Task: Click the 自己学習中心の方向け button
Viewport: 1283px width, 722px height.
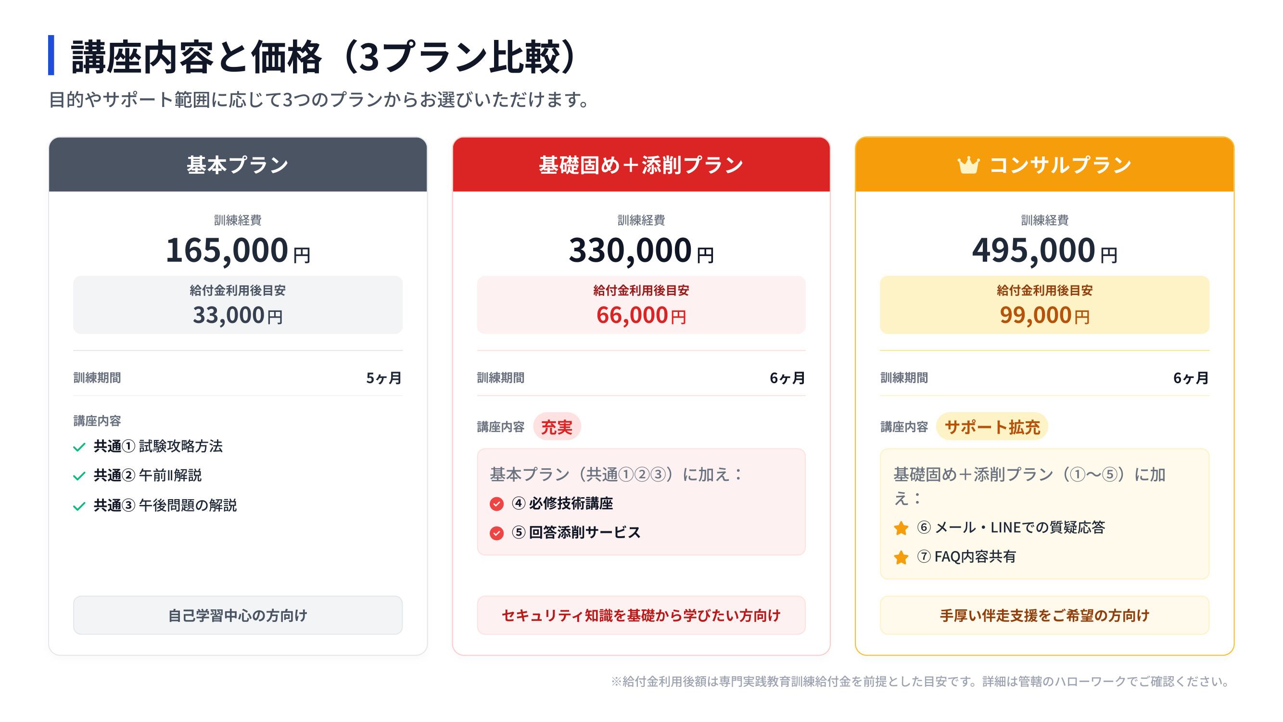Action: pos(238,615)
